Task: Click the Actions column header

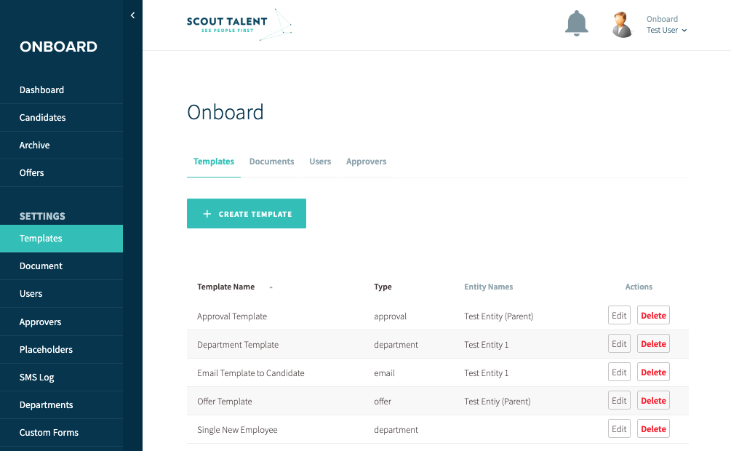Action: click(639, 287)
